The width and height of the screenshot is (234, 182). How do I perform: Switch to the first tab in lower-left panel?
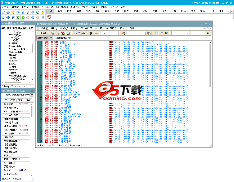tap(5, 100)
